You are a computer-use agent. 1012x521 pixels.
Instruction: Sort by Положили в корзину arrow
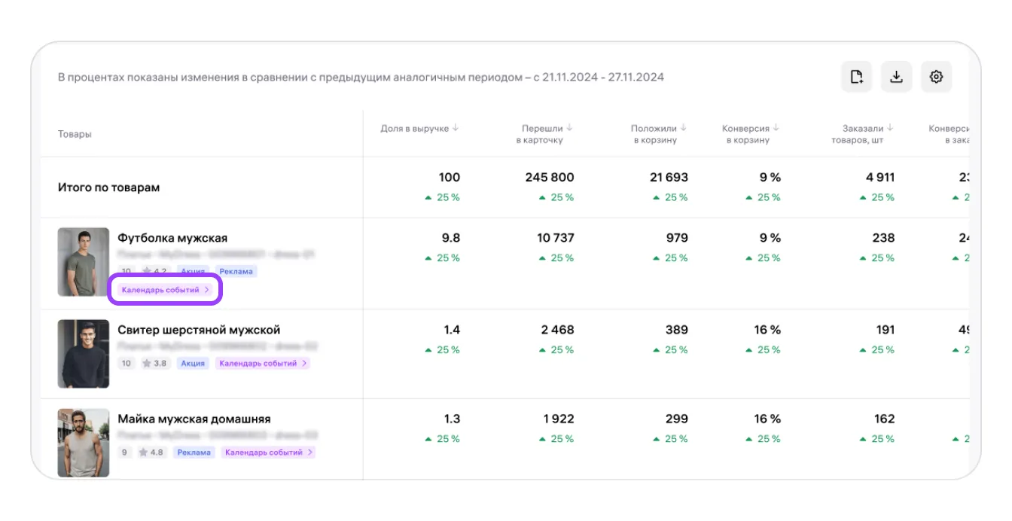click(683, 128)
